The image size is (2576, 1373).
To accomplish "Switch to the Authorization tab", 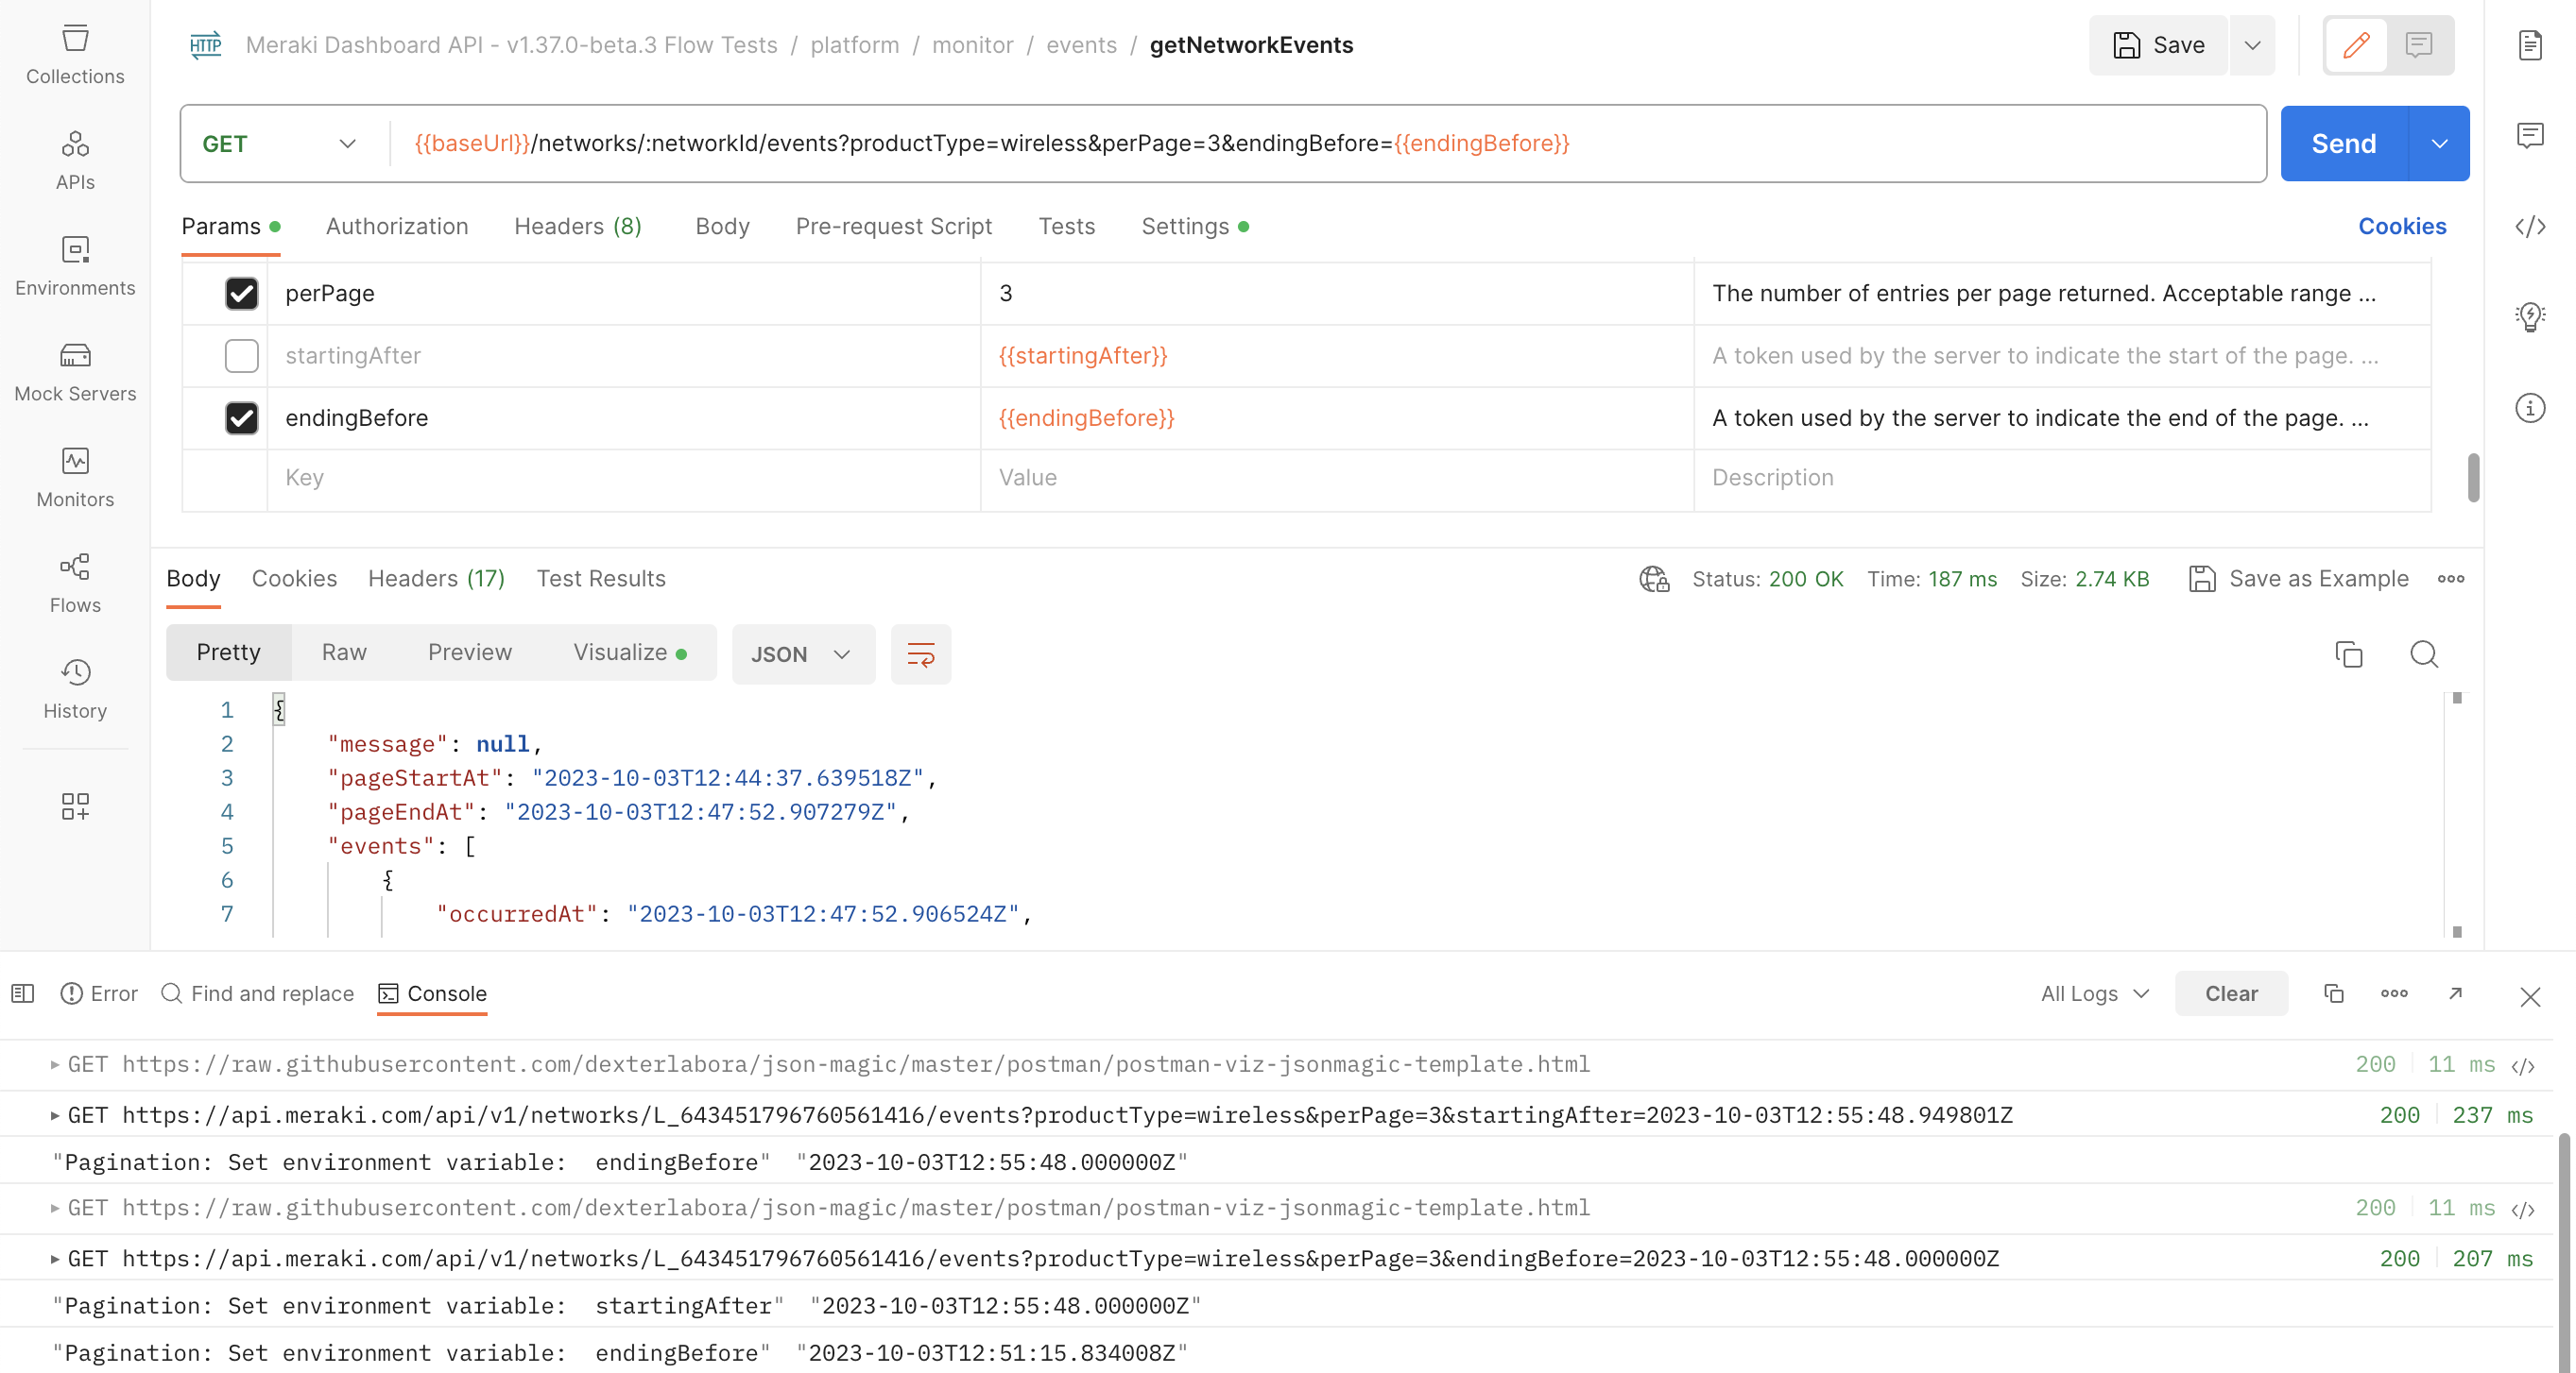I will point(396,226).
